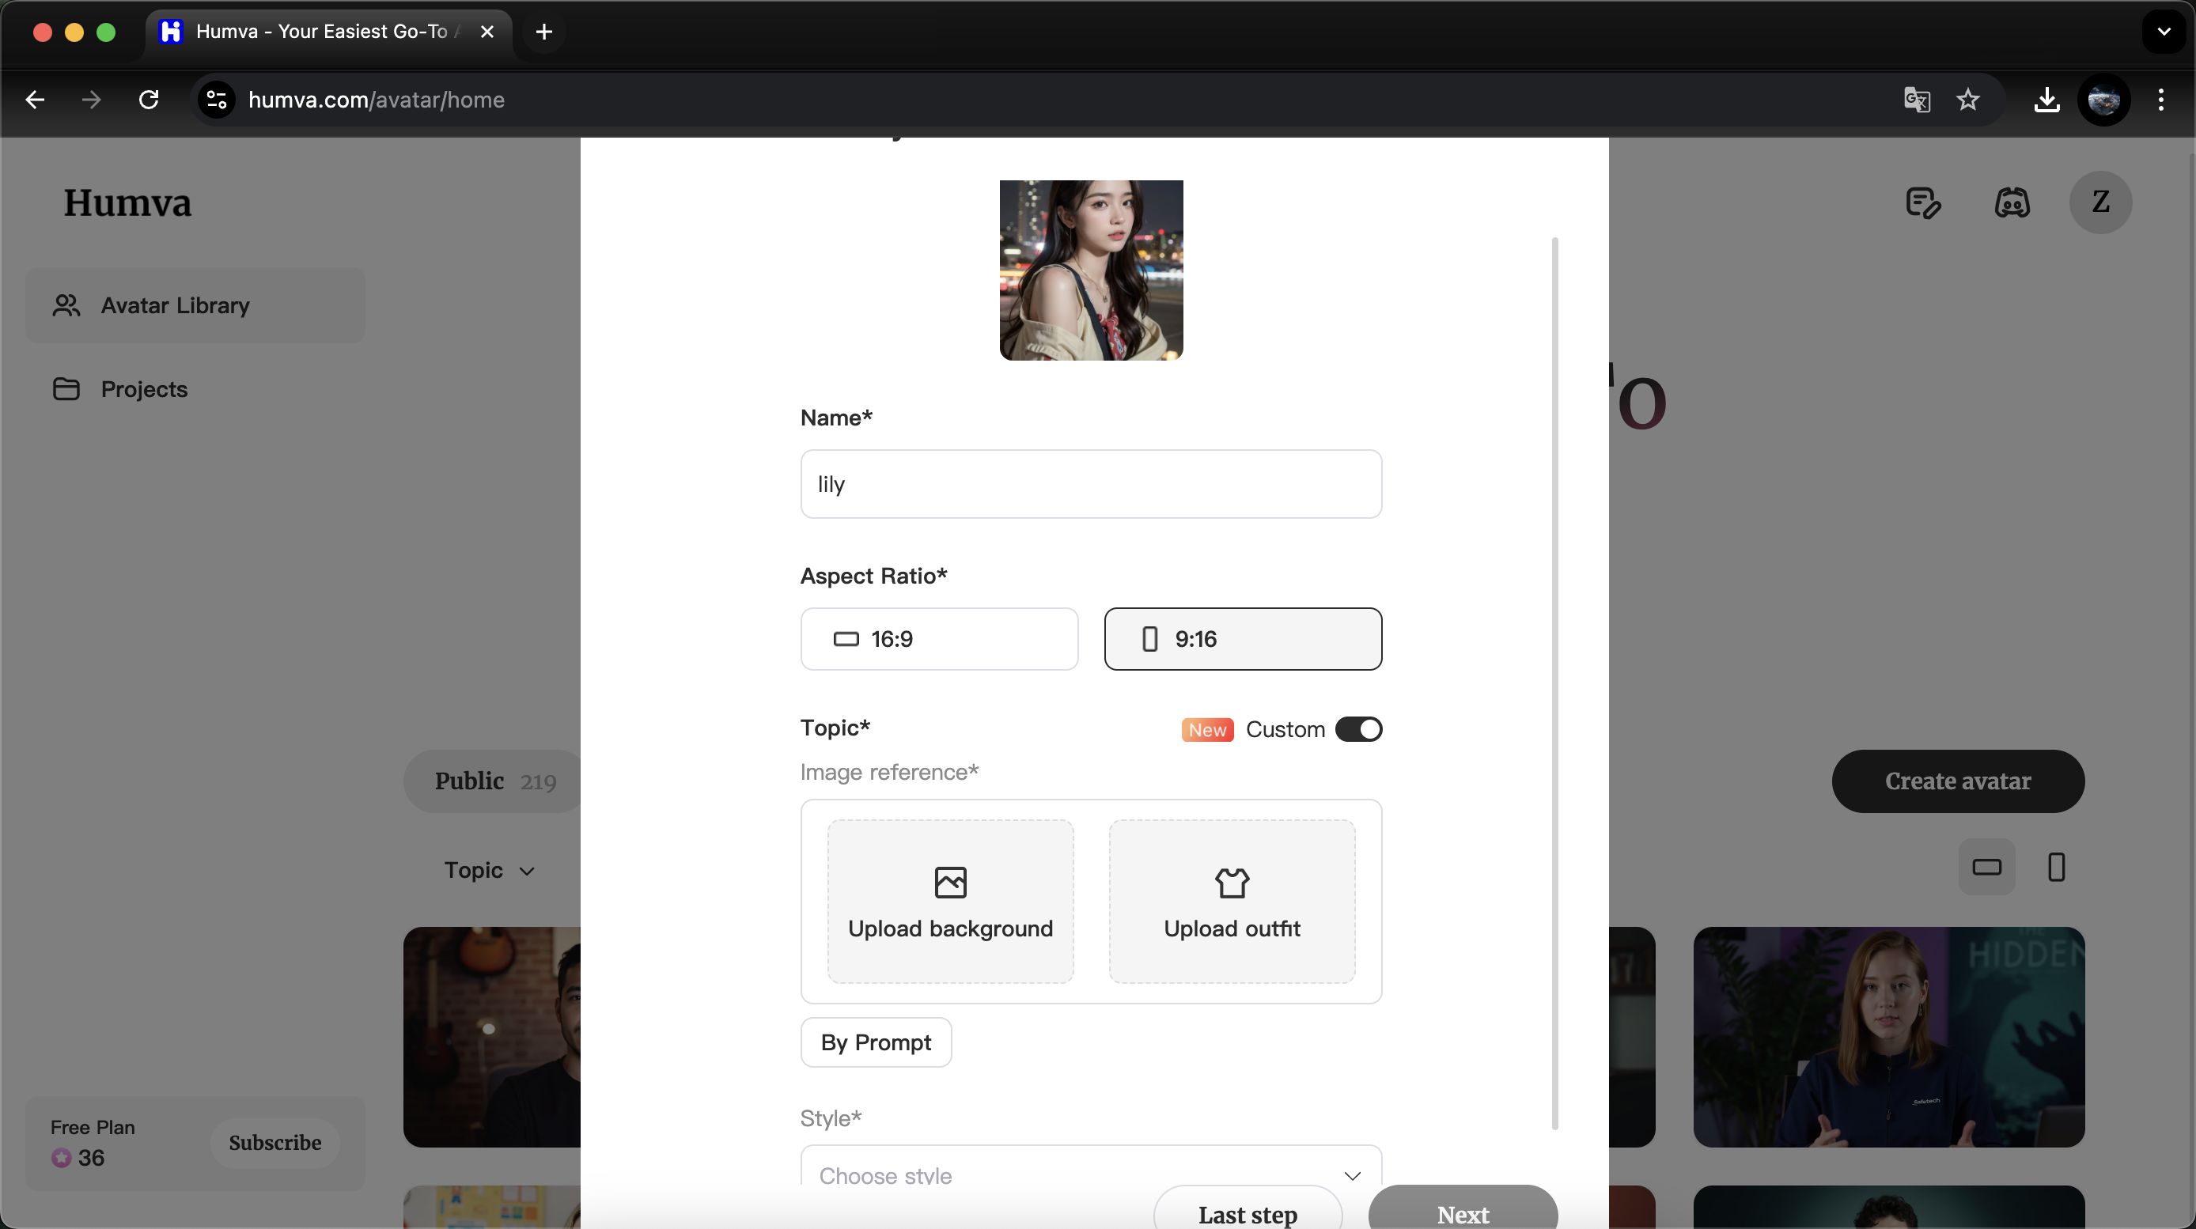
Task: Switch gallery to portrait phone view icon
Action: pos(2055,867)
